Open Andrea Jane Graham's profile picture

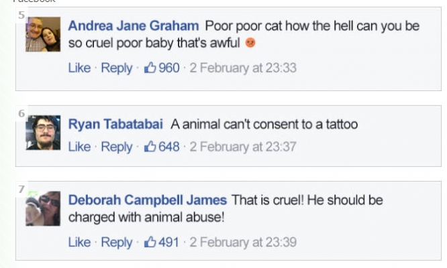pyautogui.click(x=43, y=34)
